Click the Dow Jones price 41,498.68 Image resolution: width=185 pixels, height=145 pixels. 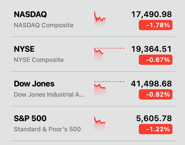pos(151,84)
